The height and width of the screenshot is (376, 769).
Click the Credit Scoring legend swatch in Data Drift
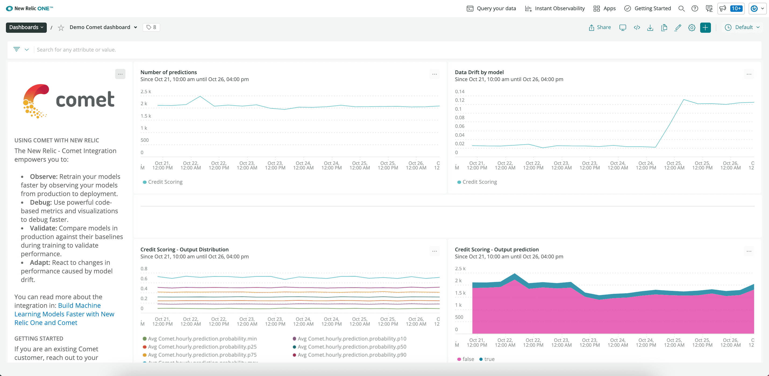click(459, 182)
